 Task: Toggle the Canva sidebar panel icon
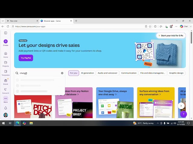[6, 33]
